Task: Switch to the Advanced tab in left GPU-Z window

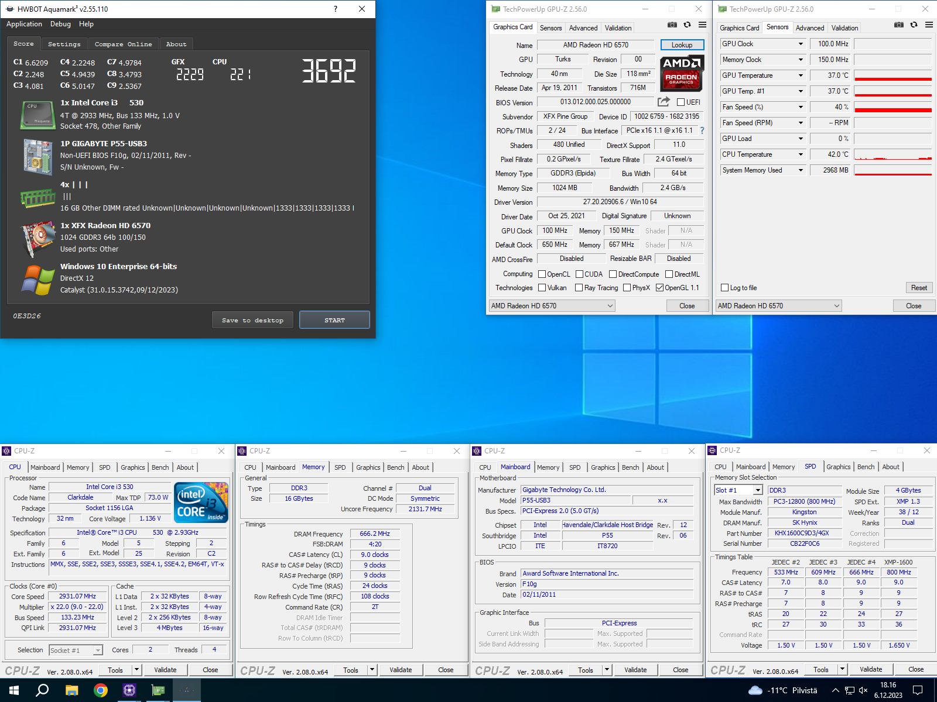Action: tap(583, 27)
